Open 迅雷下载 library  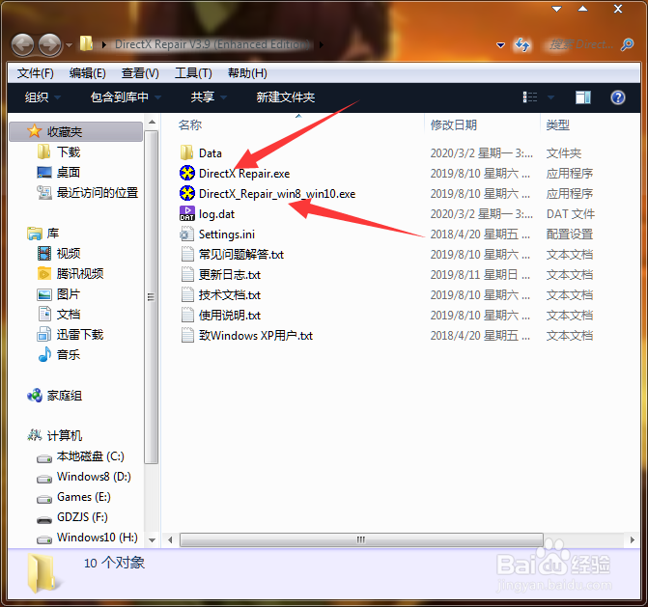(80, 335)
